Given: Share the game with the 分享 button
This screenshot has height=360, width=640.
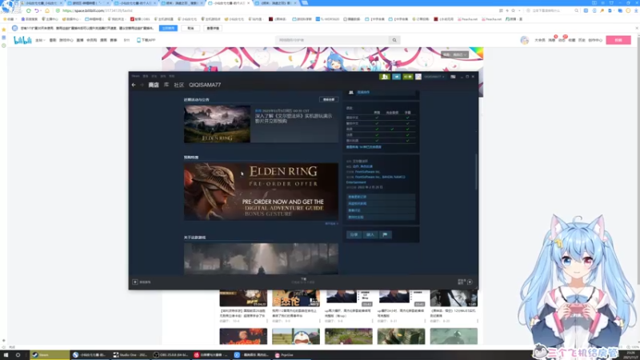Looking at the screenshot, I should [354, 234].
